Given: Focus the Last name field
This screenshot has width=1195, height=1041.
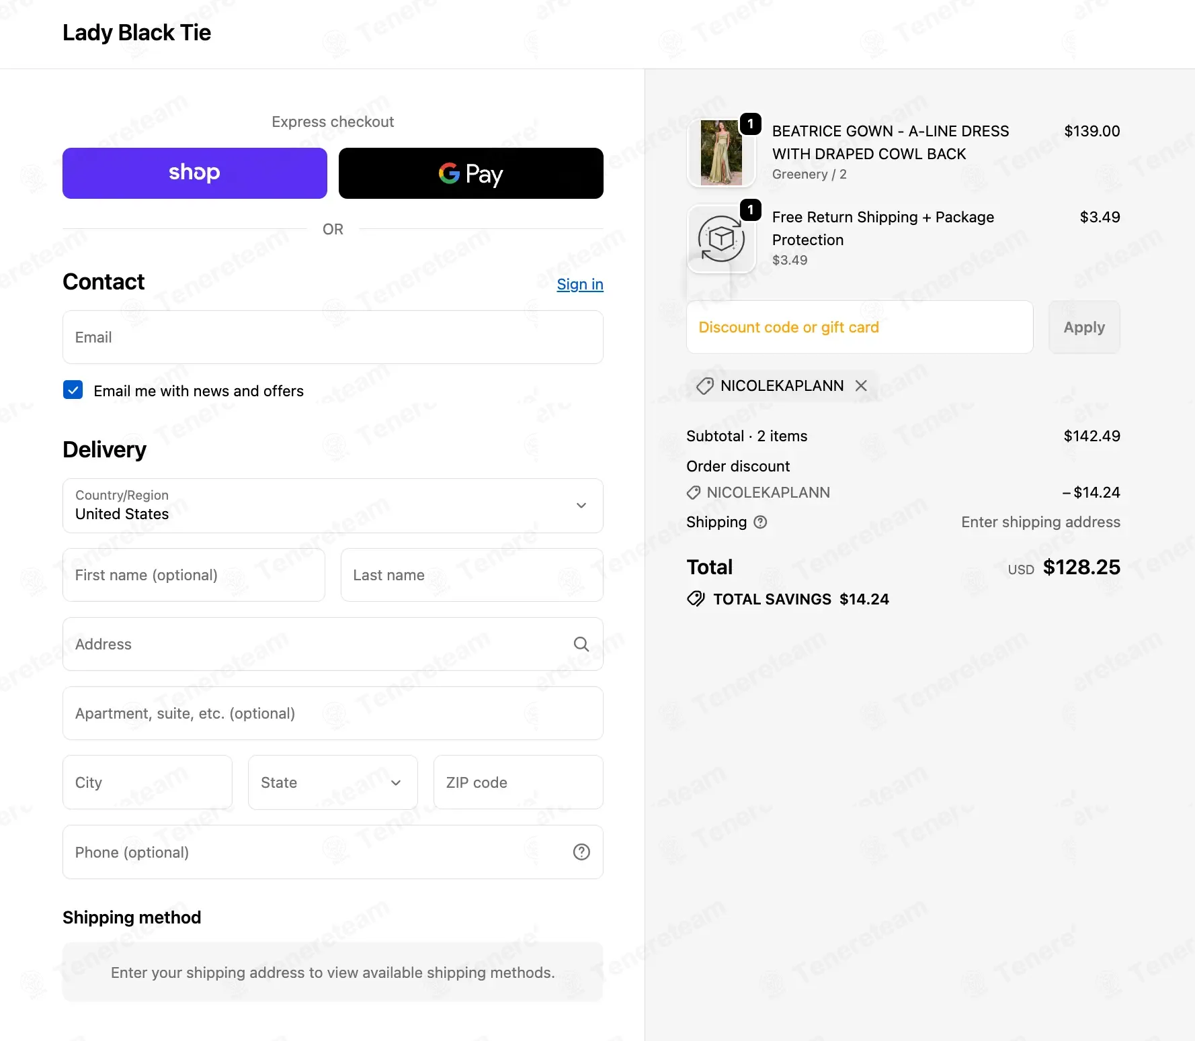Looking at the screenshot, I should 471,575.
